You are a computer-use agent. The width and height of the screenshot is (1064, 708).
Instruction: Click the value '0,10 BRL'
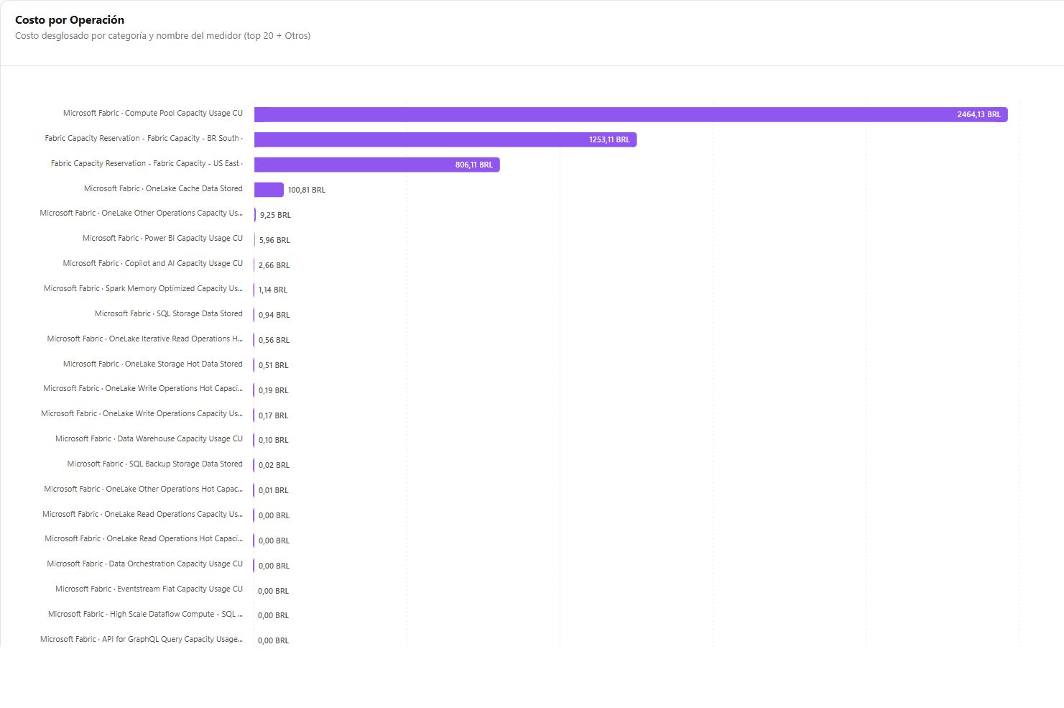[273, 441]
